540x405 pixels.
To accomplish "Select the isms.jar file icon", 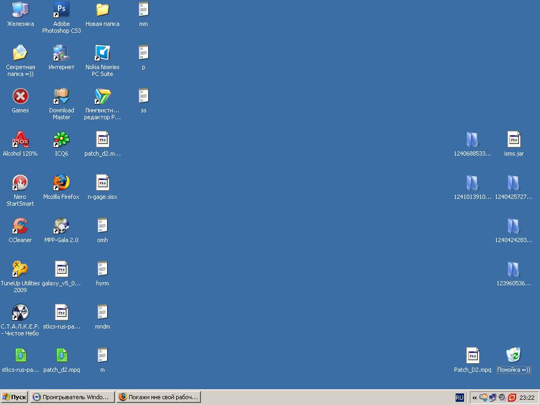I will pyautogui.click(x=513, y=140).
